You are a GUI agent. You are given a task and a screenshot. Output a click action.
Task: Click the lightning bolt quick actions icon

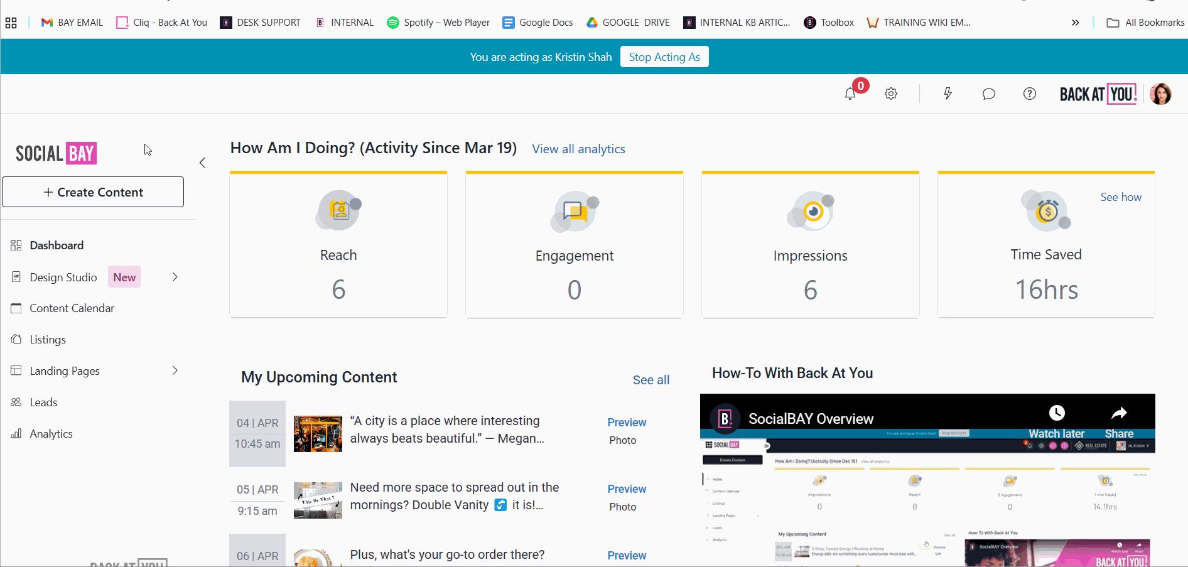pyautogui.click(x=948, y=94)
